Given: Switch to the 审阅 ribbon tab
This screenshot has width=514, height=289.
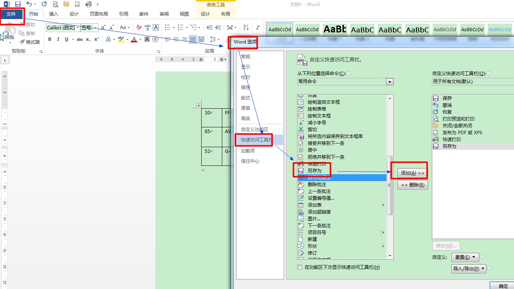Looking at the screenshot, I should (164, 14).
